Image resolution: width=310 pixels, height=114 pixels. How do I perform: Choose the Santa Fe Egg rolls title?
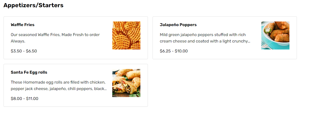(x=29, y=72)
